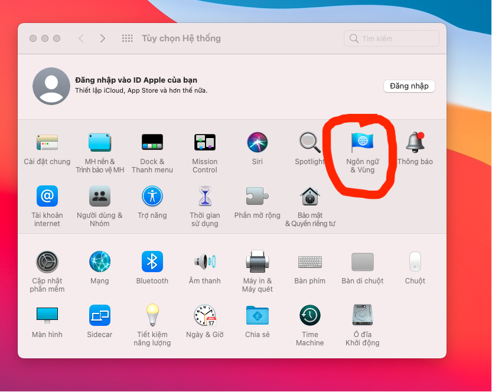This screenshot has height=392, width=492.
Task: Open Cài đặt chung settings
Action: 47,142
